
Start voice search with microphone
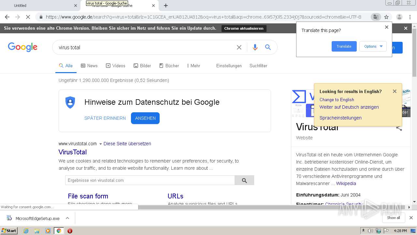pos(255,47)
